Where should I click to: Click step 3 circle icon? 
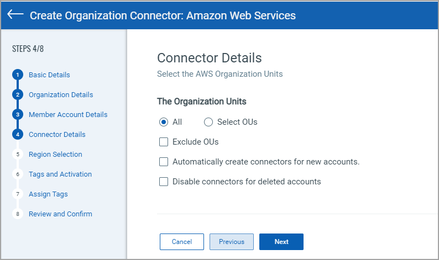point(18,115)
